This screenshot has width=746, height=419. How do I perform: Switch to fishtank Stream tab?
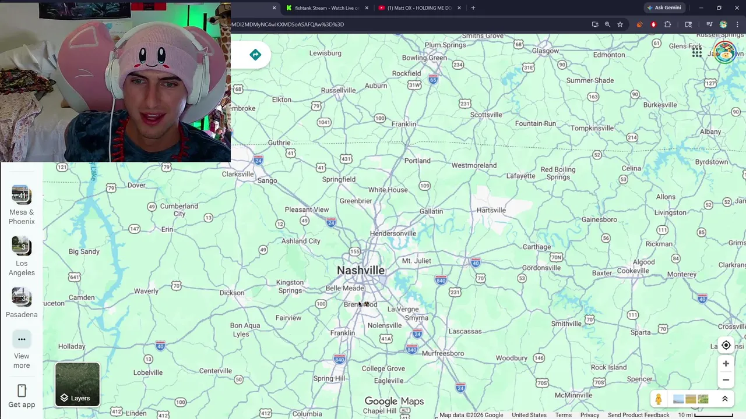[326, 8]
